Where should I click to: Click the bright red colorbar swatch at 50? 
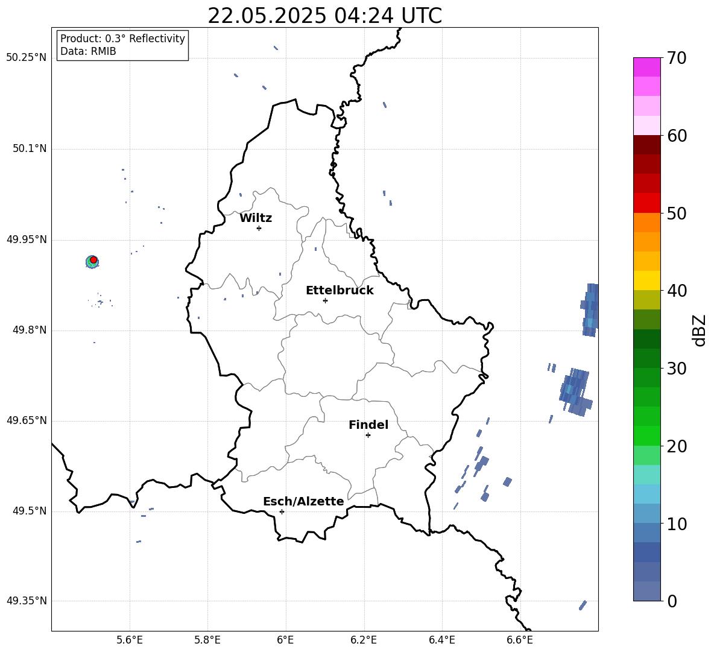click(646, 203)
